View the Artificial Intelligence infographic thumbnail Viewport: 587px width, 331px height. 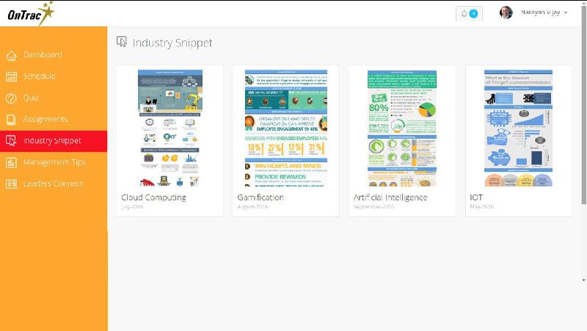pyautogui.click(x=401, y=128)
